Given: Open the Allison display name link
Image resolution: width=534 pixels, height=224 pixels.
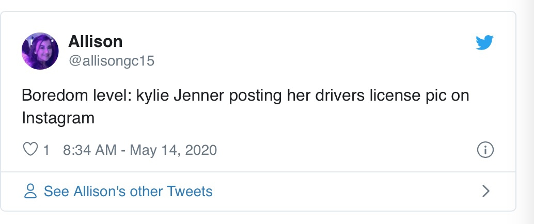Looking at the screenshot, I should [96, 41].
